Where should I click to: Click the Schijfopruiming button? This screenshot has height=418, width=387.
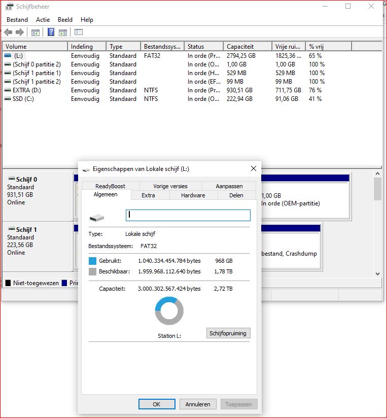229,333
